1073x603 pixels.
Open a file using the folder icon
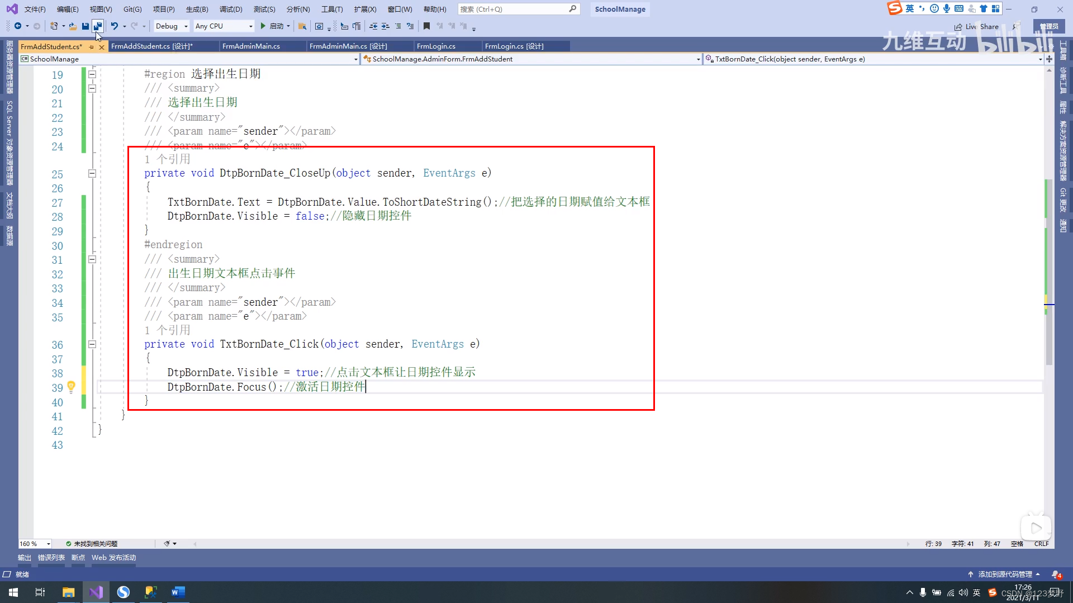73,26
